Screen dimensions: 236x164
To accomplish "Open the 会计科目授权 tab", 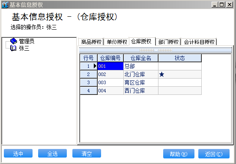I will pyautogui.click(x=199, y=42).
